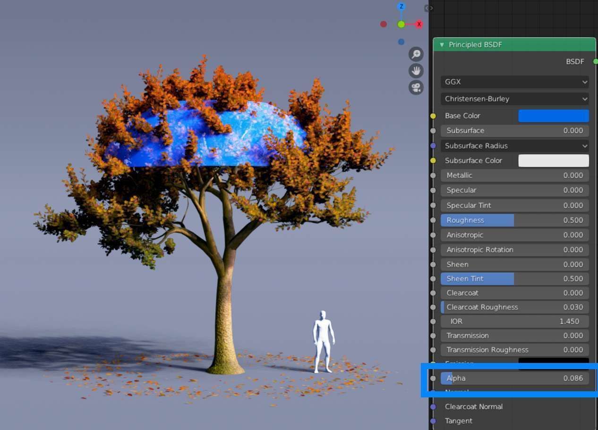The width and height of the screenshot is (598, 430).
Task: Click the Anisotropic Rotation slider
Action: [515, 250]
